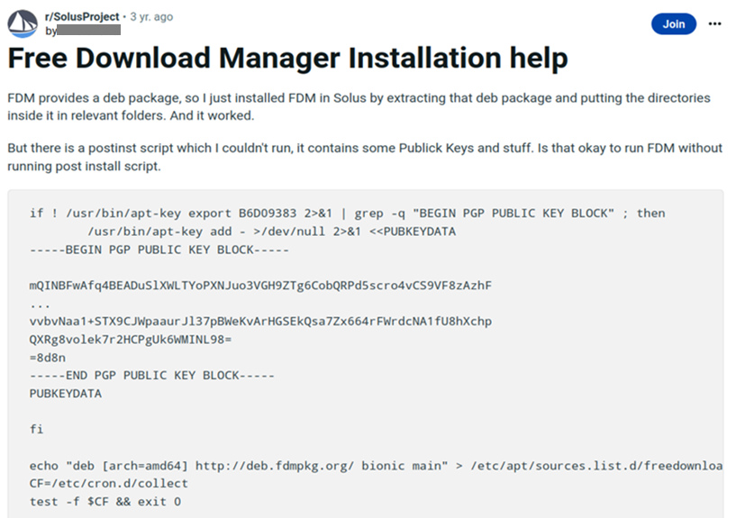
Task: Click code line 'CF=/etc/cron.d/collect'
Action: pos(108,483)
